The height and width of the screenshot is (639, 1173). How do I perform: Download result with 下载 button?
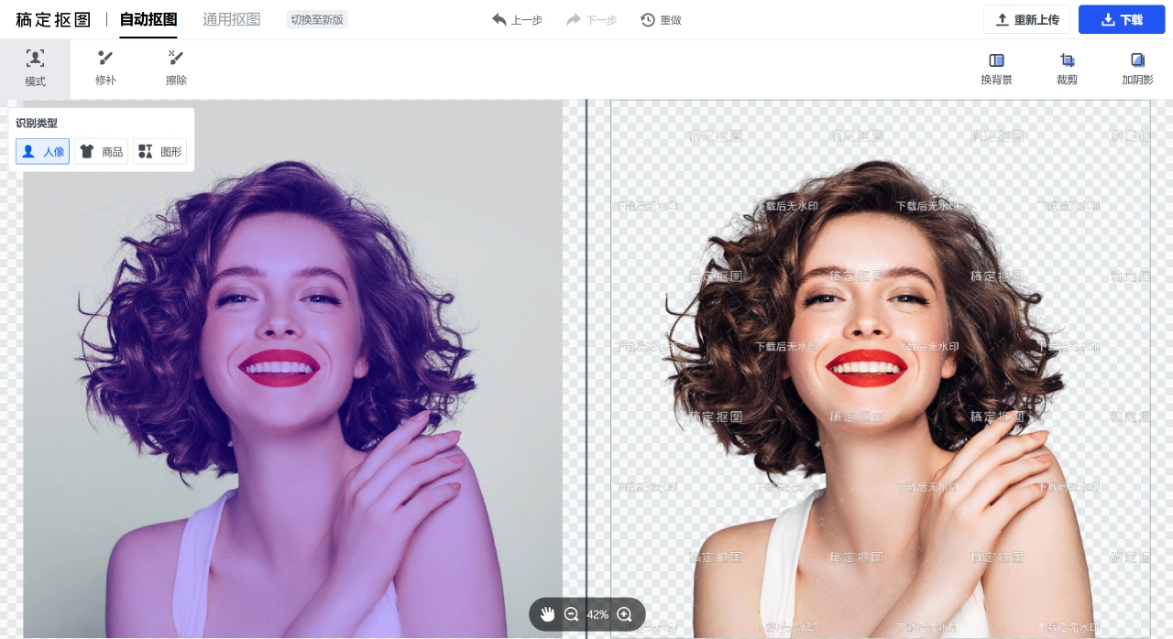(1122, 19)
